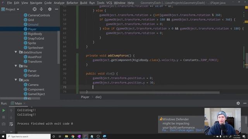Click the Fix... link in notification
The width and height of the screenshot is (248, 139).
tap(165, 131)
